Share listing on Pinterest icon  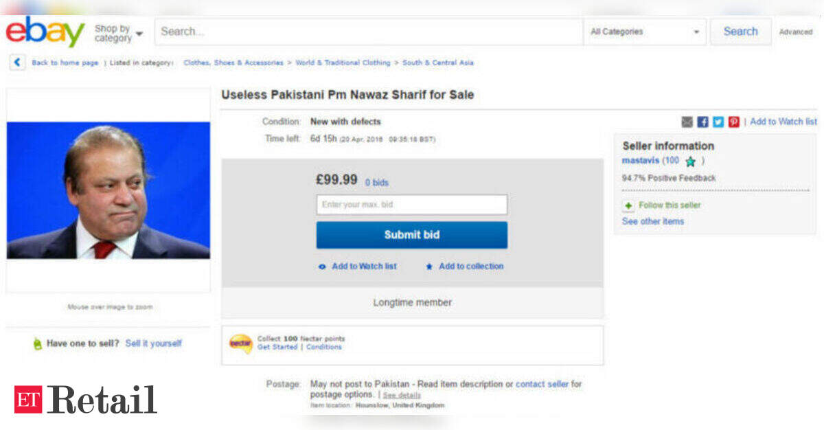[x=734, y=122]
